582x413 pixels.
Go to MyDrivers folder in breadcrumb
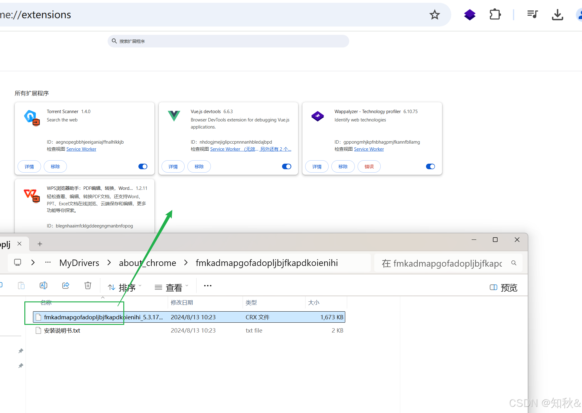[x=79, y=263]
